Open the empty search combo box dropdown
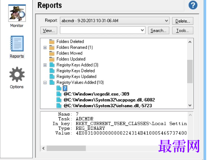The width and height of the screenshot is (208, 160). 142,30
